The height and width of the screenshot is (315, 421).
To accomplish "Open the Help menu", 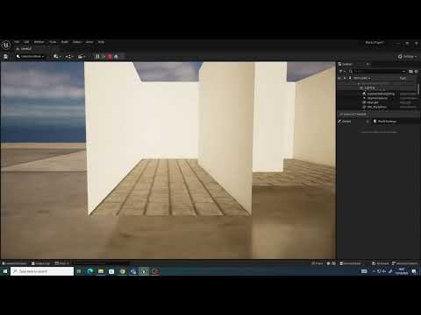I will pos(101,42).
